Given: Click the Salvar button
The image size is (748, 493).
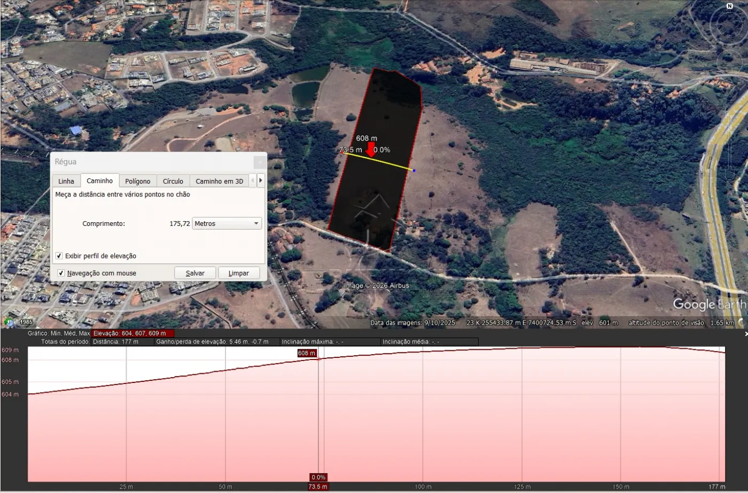Looking at the screenshot, I should tap(195, 273).
